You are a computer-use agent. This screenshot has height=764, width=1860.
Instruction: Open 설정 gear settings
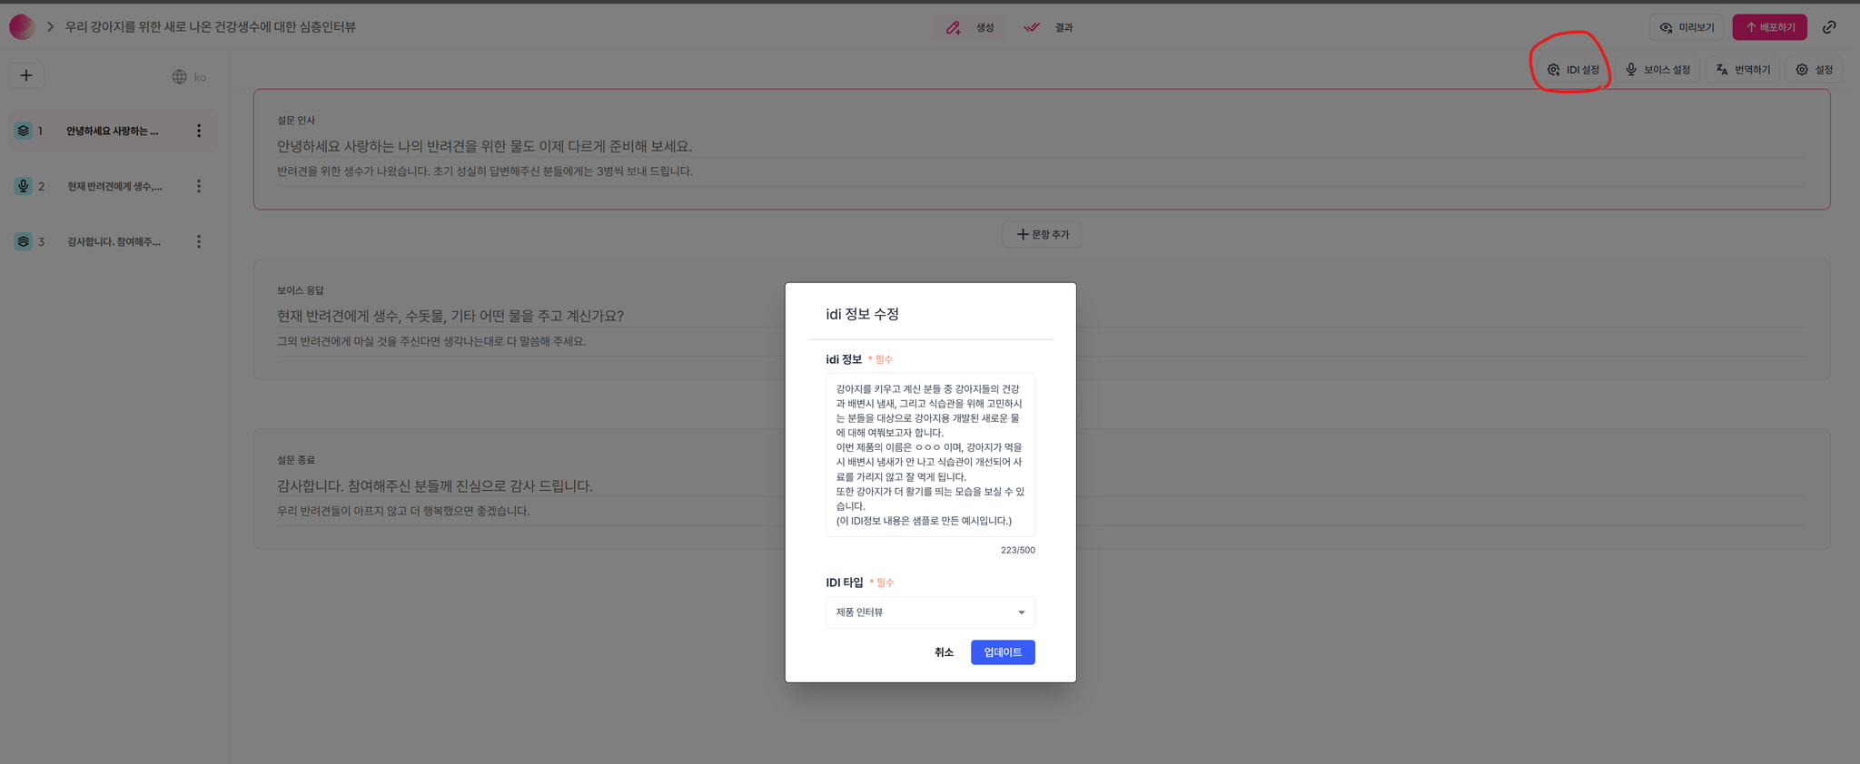point(1814,70)
